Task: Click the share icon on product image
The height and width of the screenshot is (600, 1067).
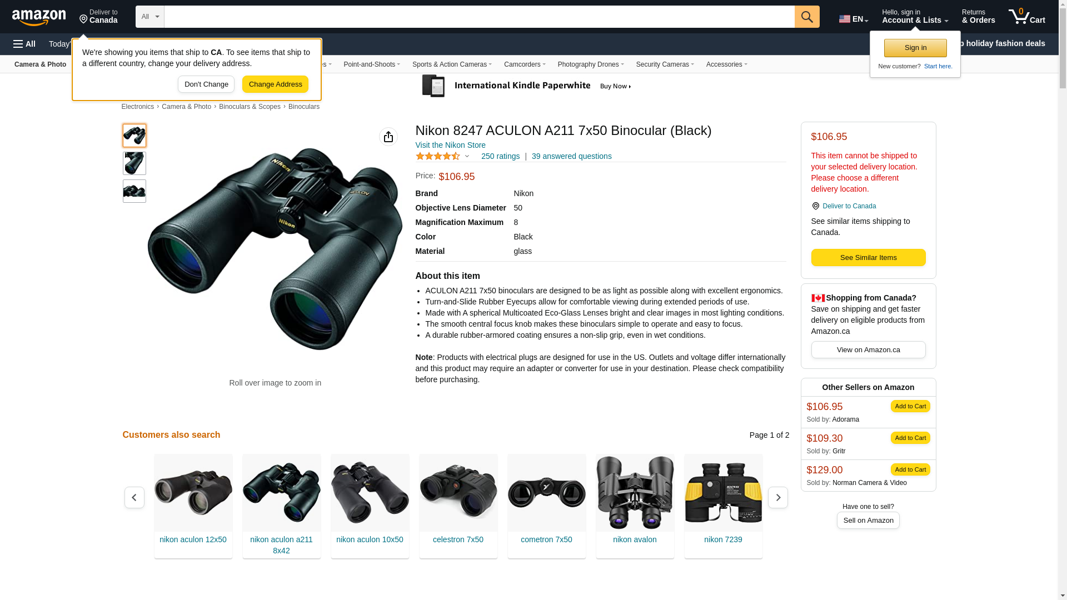Action: pos(388,137)
